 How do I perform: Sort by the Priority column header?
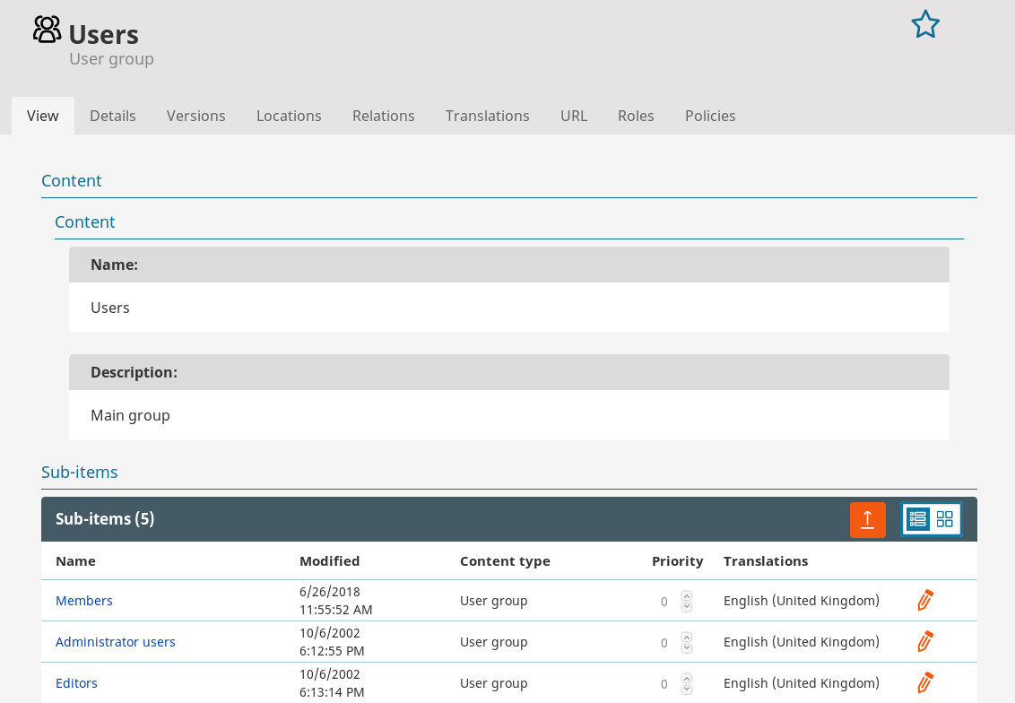(x=677, y=561)
